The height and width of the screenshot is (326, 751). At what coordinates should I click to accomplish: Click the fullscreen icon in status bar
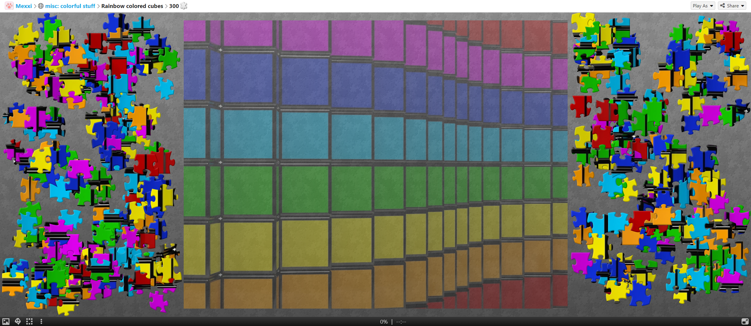(x=745, y=322)
